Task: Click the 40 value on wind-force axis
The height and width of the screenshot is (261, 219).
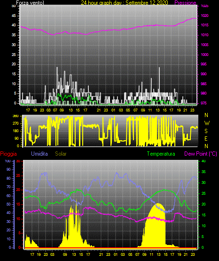Action: coord(14,25)
